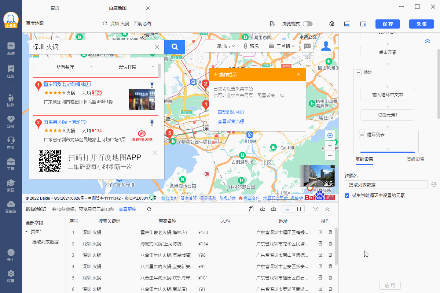The width and height of the screenshot is (440, 293).
Task: Click the 步骤名 input field
Action: (x=386, y=185)
